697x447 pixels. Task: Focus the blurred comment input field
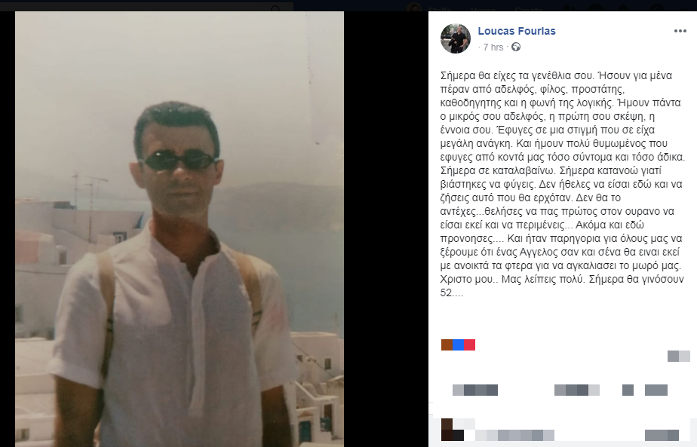(514, 435)
